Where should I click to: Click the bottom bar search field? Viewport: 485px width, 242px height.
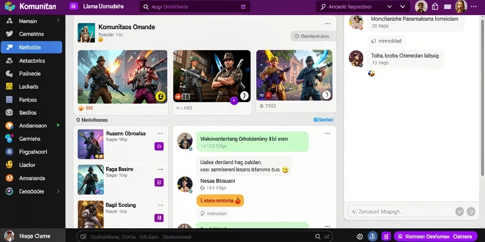click(205, 237)
